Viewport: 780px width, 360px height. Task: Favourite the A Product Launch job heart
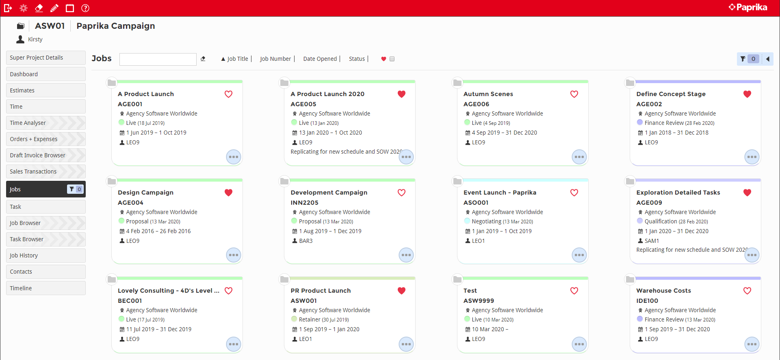(x=229, y=94)
